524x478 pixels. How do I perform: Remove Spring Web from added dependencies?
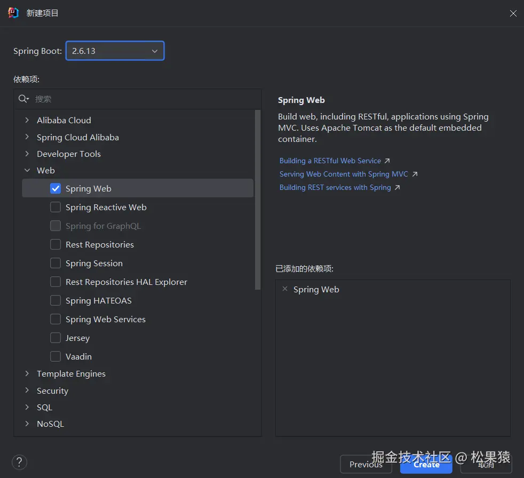[x=285, y=289]
